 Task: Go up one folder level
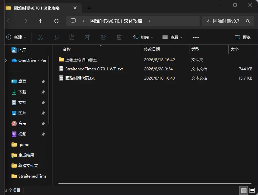coord(40,21)
